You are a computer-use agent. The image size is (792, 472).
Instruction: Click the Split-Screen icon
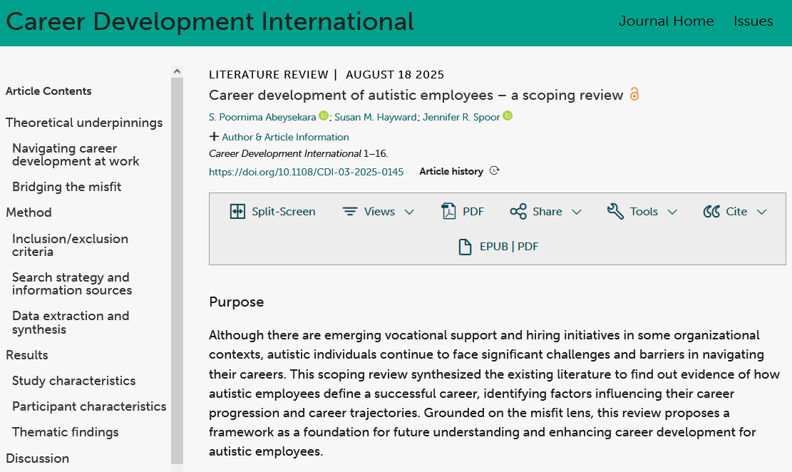(237, 212)
